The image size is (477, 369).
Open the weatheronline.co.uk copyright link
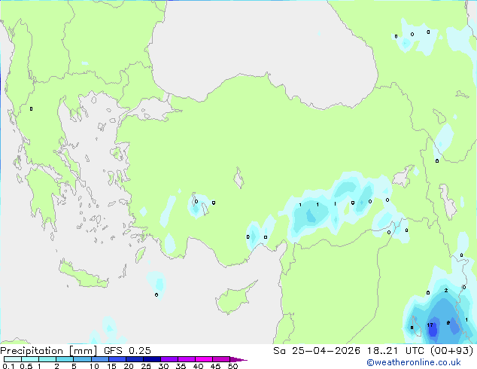tap(413, 362)
